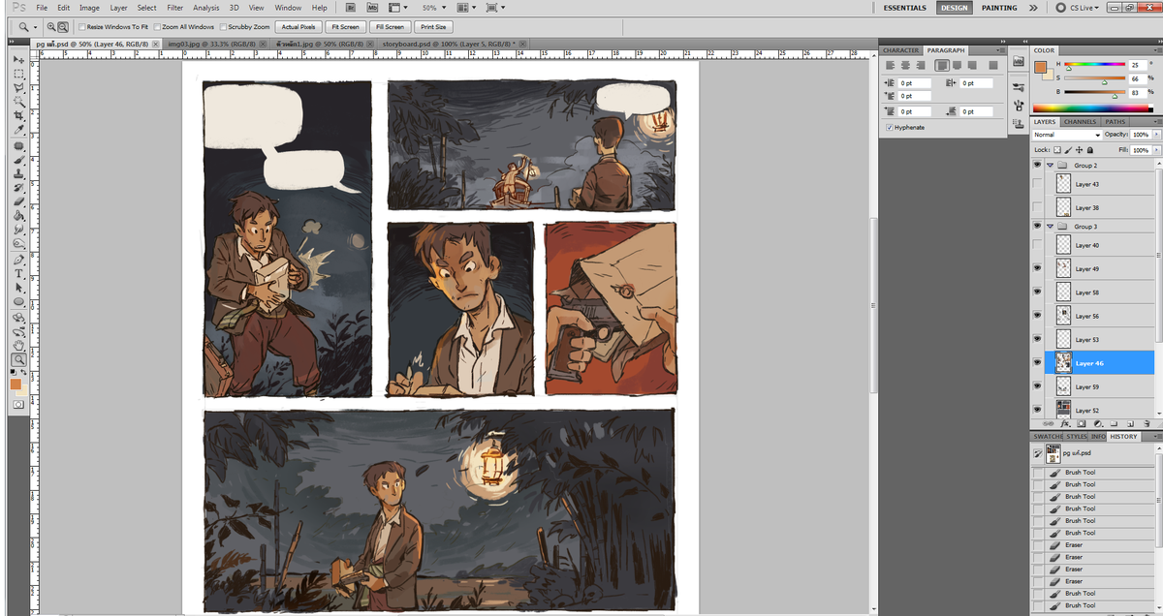The width and height of the screenshot is (1163, 616).
Task: Hide Group 2 with eye icon
Action: tap(1038, 166)
